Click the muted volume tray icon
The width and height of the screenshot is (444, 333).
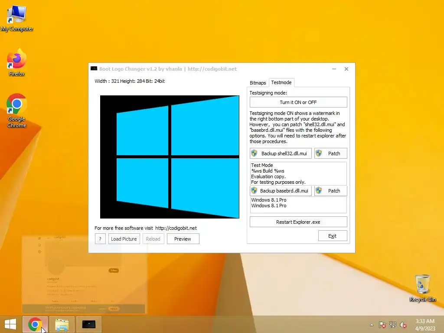tap(403, 325)
